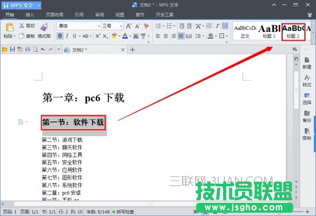Clear formatting with the eraser icon
Image resolution: width=316 pixels, height=216 pixels.
pos(146,26)
